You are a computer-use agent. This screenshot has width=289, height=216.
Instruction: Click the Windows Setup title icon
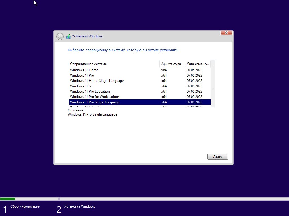68,36
